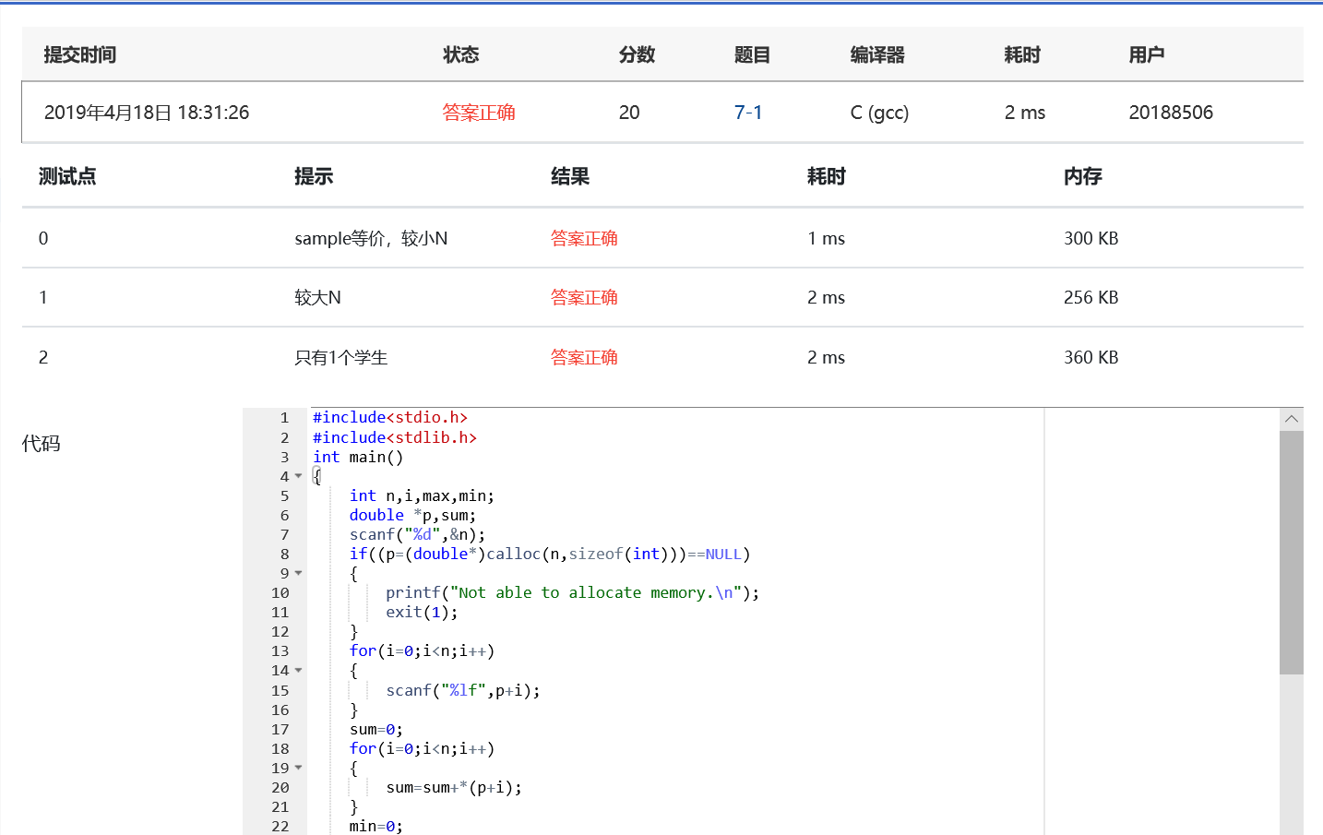Click the 用户 column header
Screen dimensions: 1323x835
pyautogui.click(x=1147, y=54)
